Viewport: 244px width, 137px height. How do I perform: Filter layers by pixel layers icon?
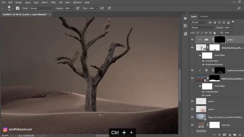click(x=210, y=22)
